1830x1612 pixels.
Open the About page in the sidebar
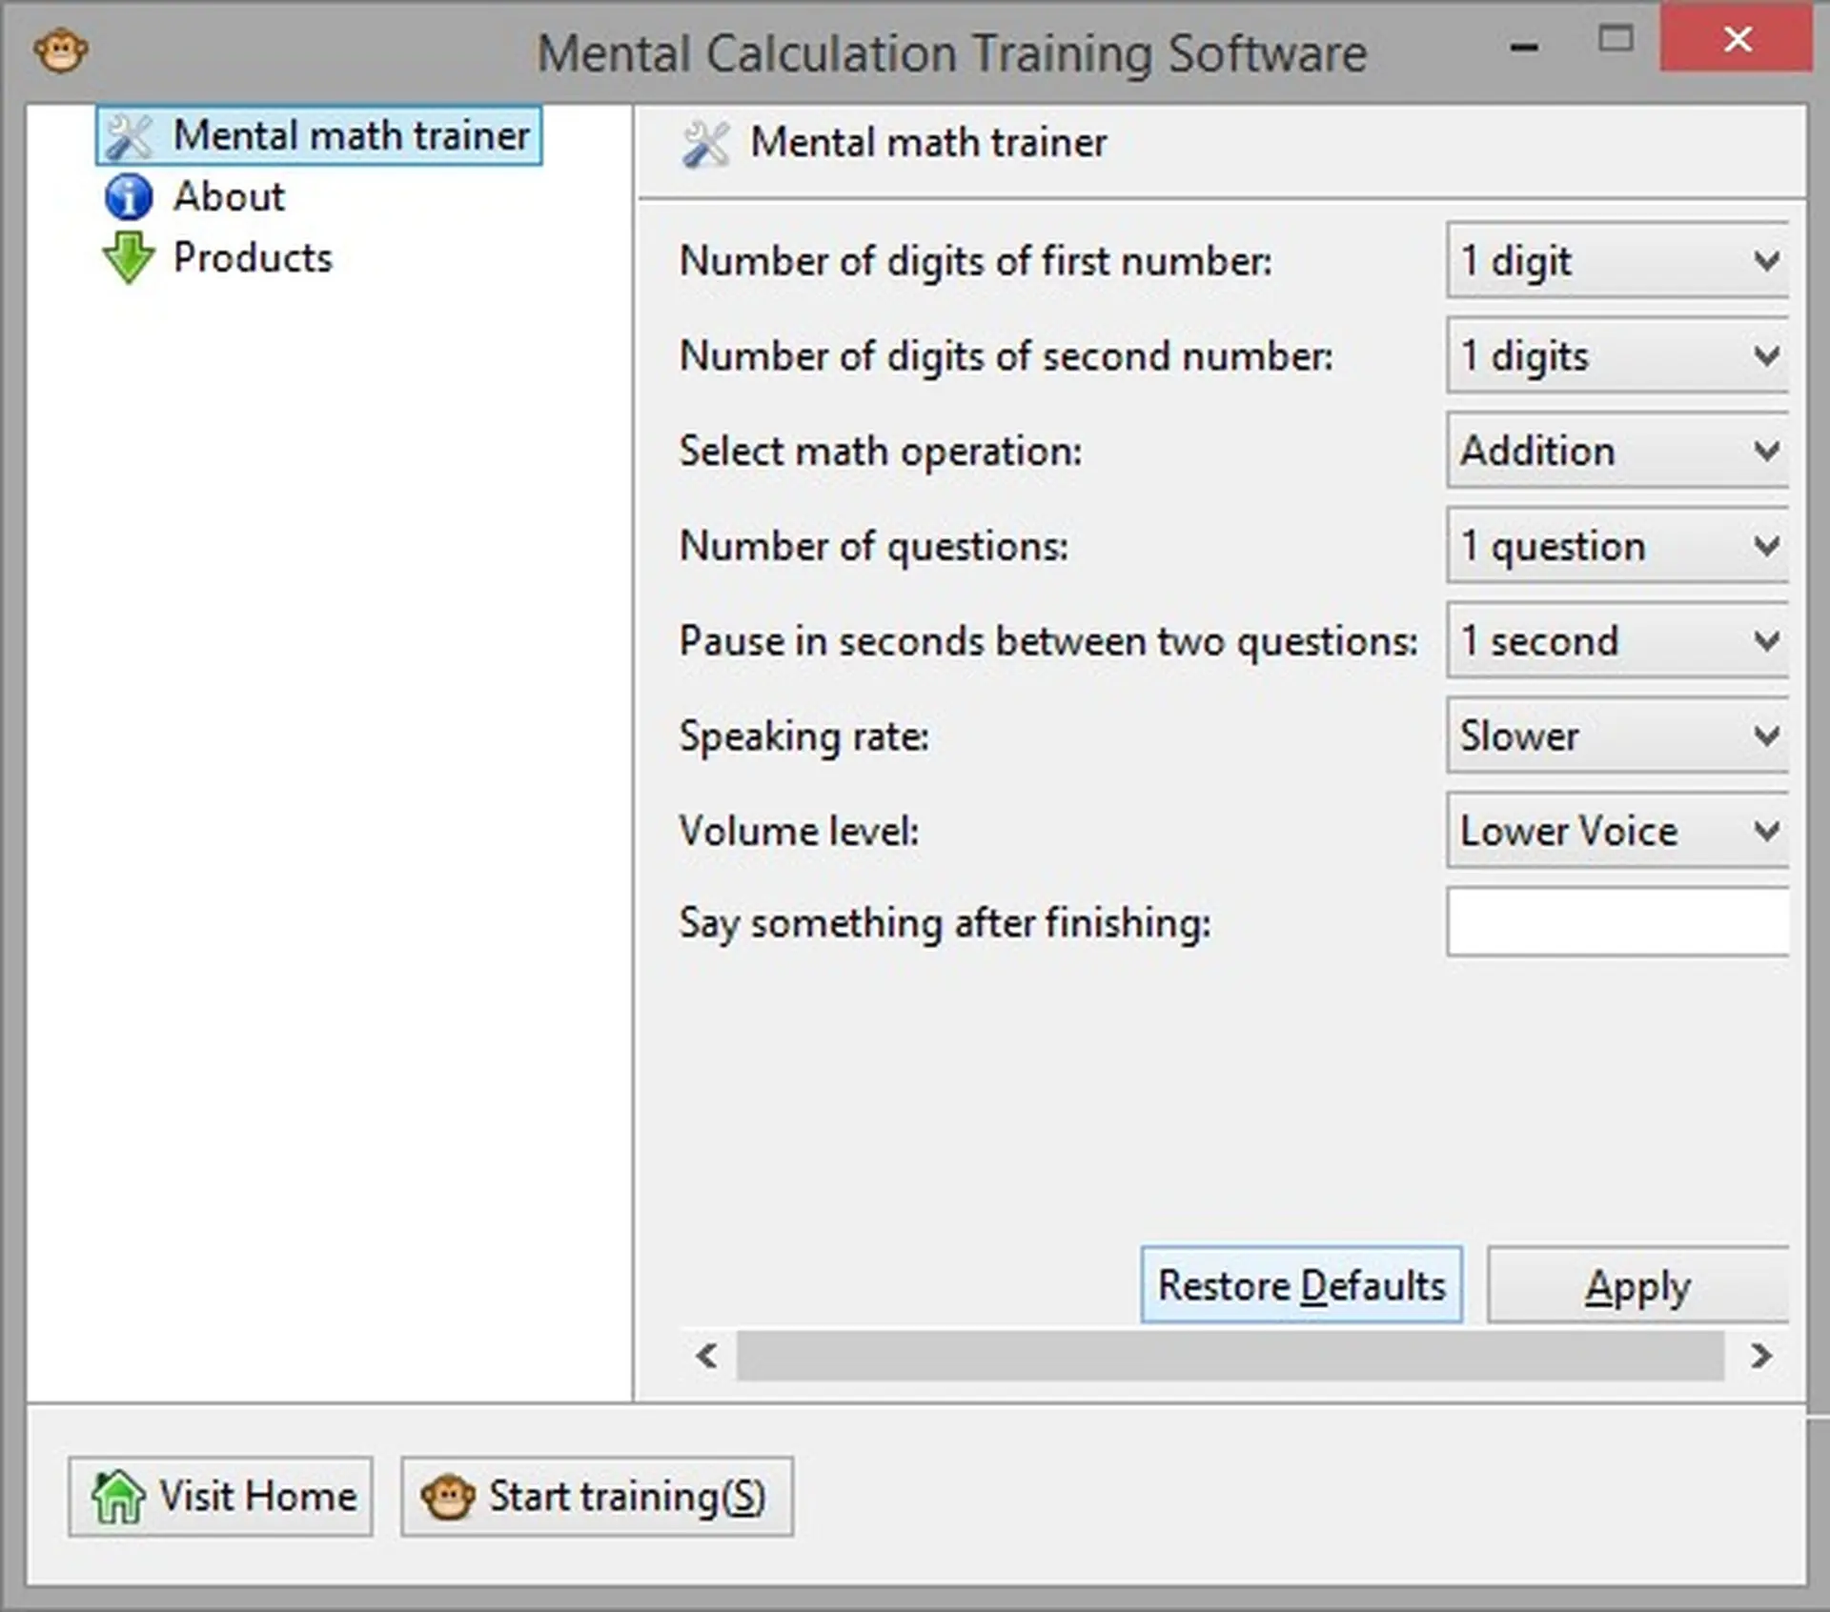[x=229, y=197]
